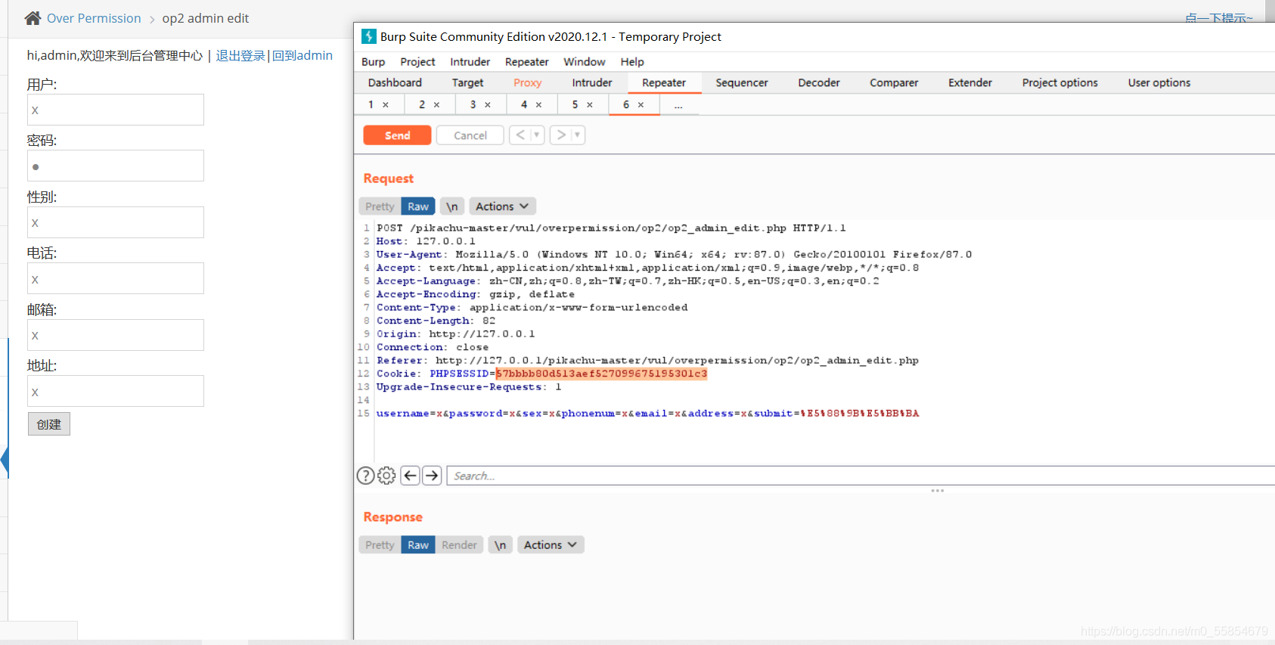Click the 退出登录 logout link
The height and width of the screenshot is (645, 1275).
[x=240, y=55]
